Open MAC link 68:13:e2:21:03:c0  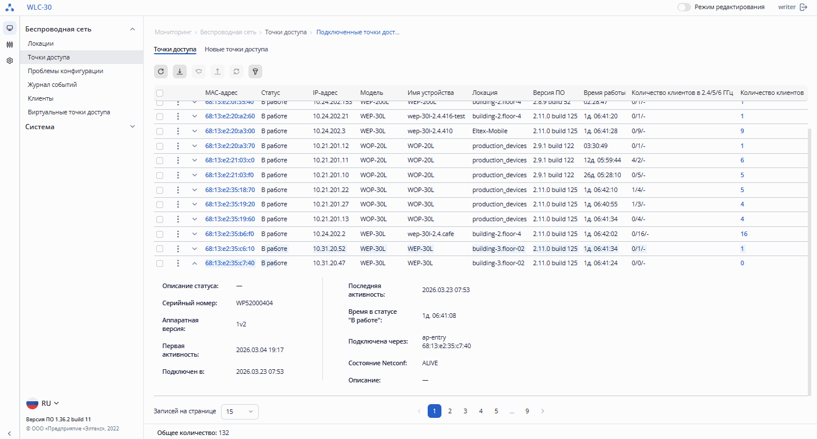pos(230,161)
